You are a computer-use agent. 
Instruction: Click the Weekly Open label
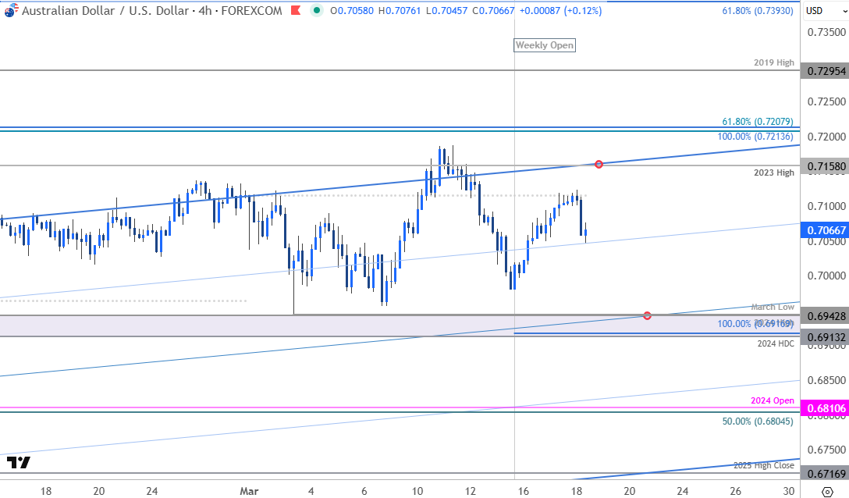(x=544, y=45)
